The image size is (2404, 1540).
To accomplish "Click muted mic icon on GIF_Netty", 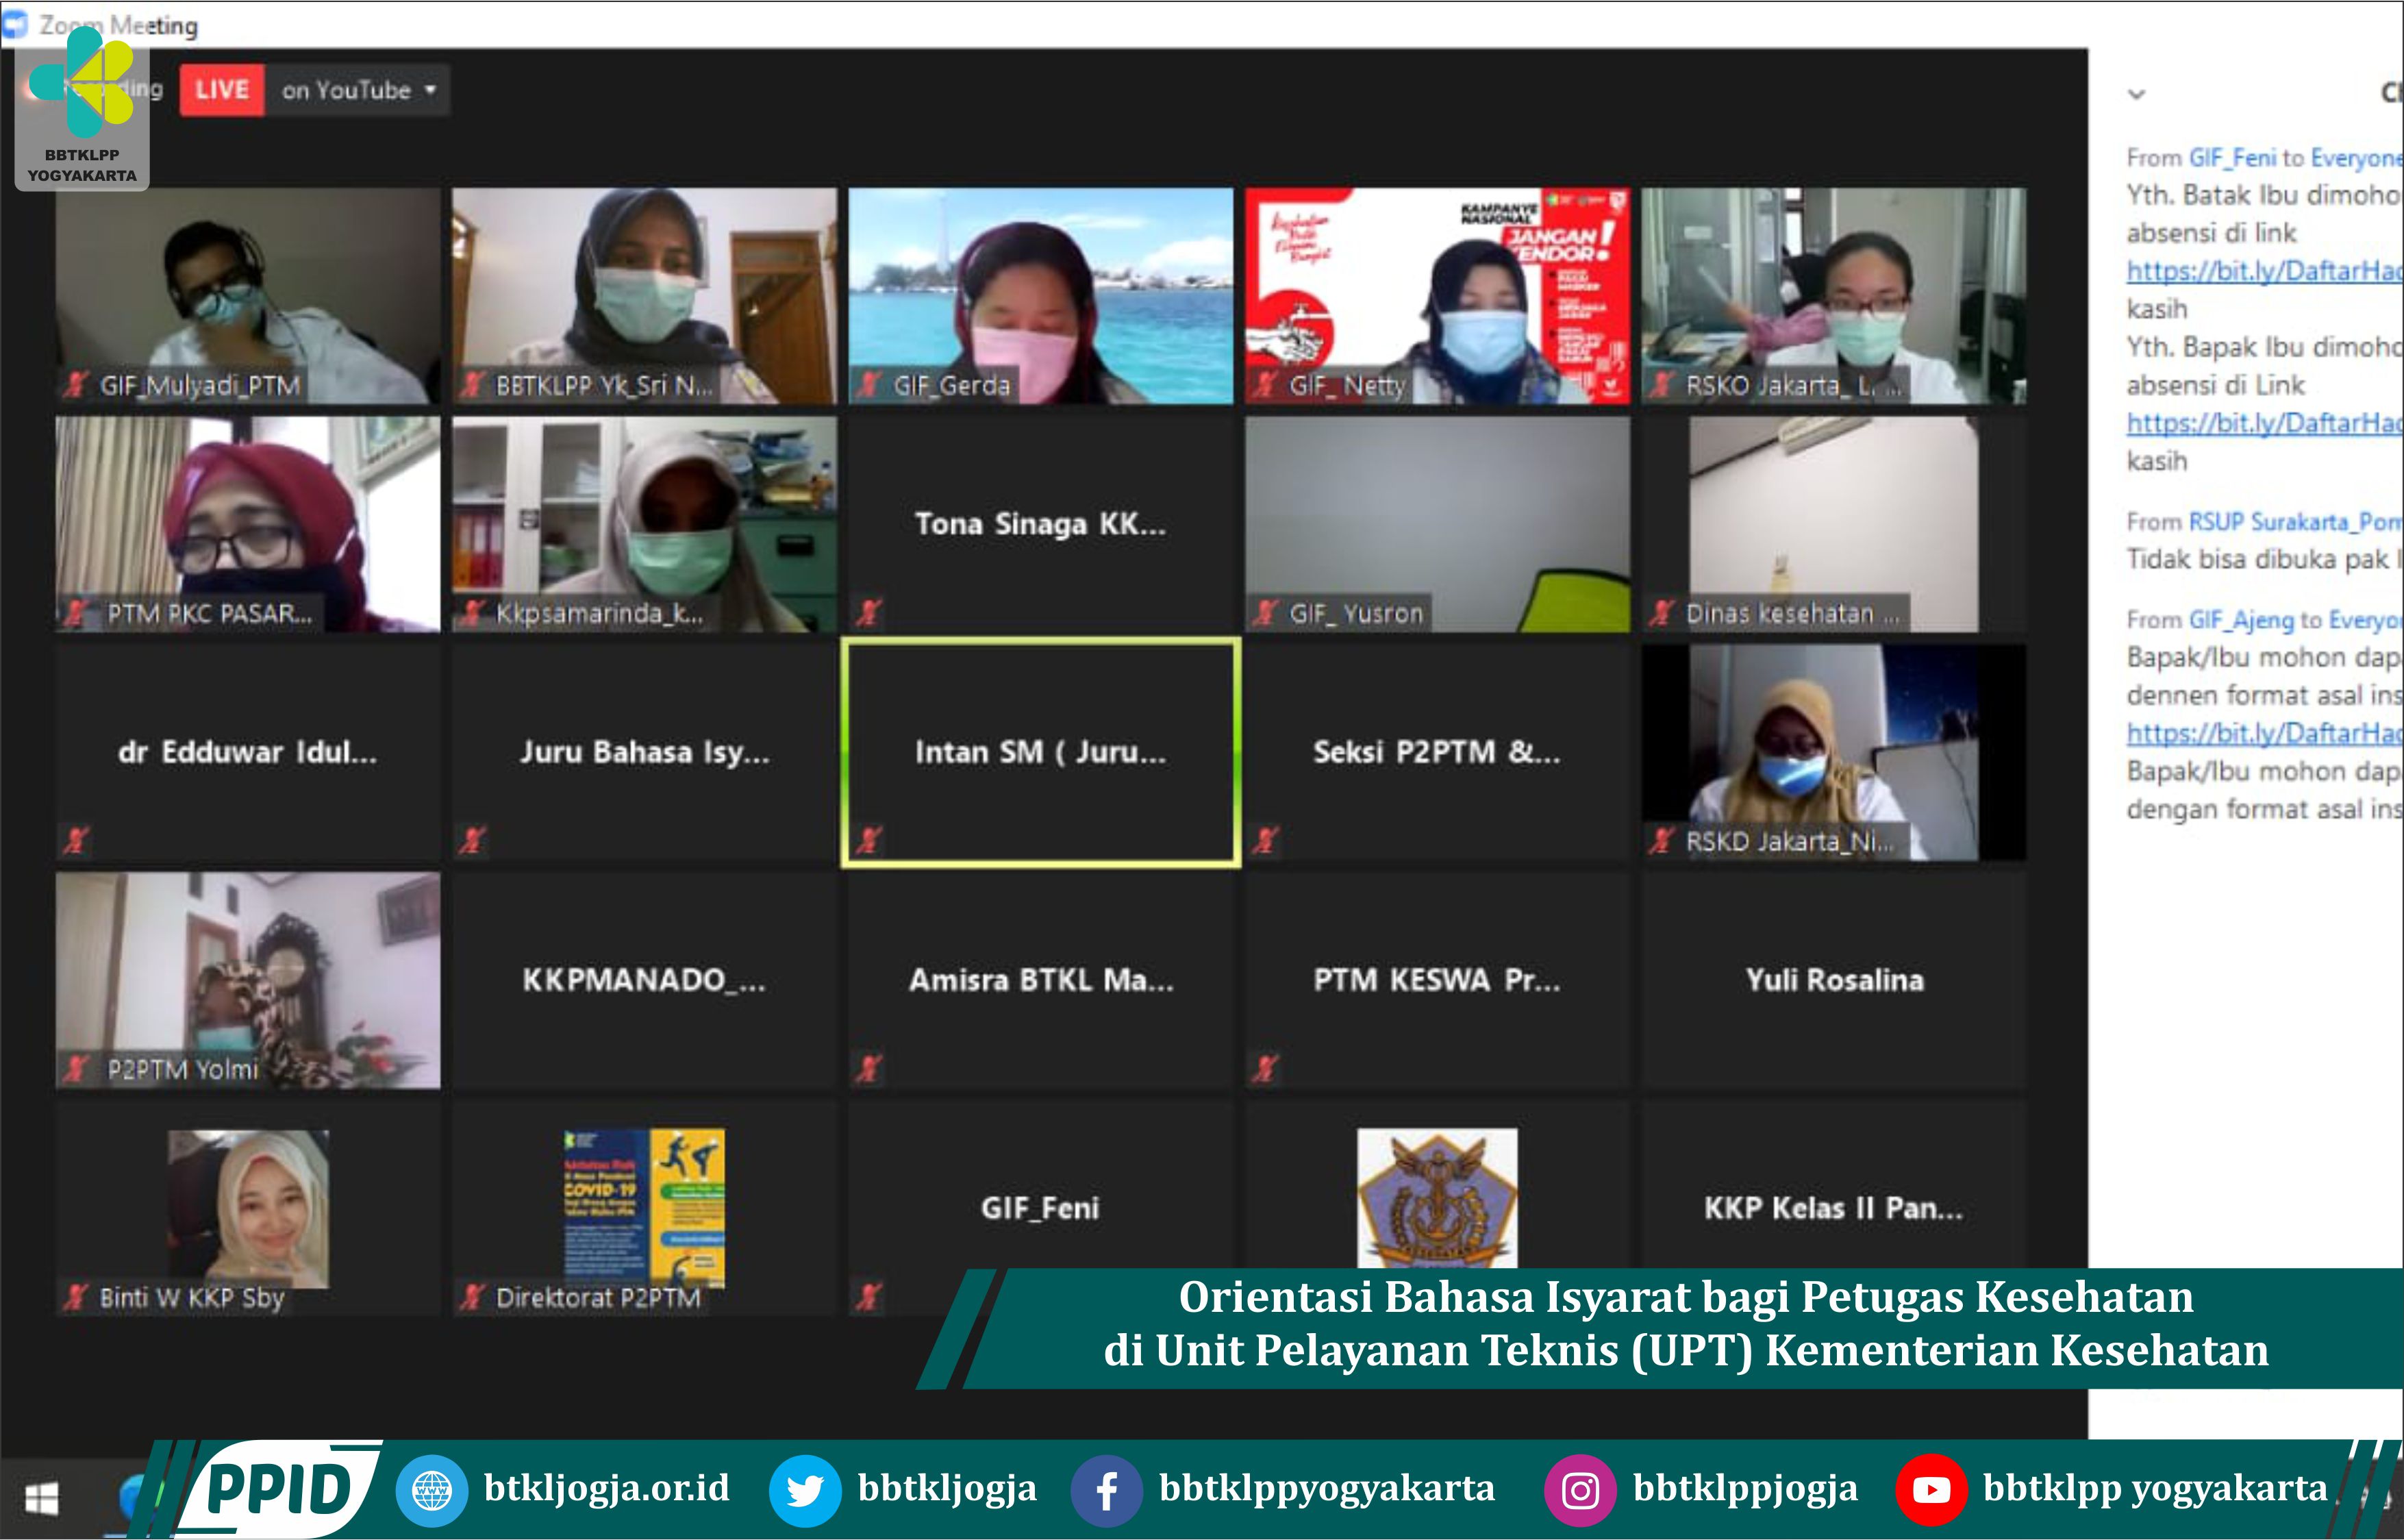I will [x=1266, y=385].
